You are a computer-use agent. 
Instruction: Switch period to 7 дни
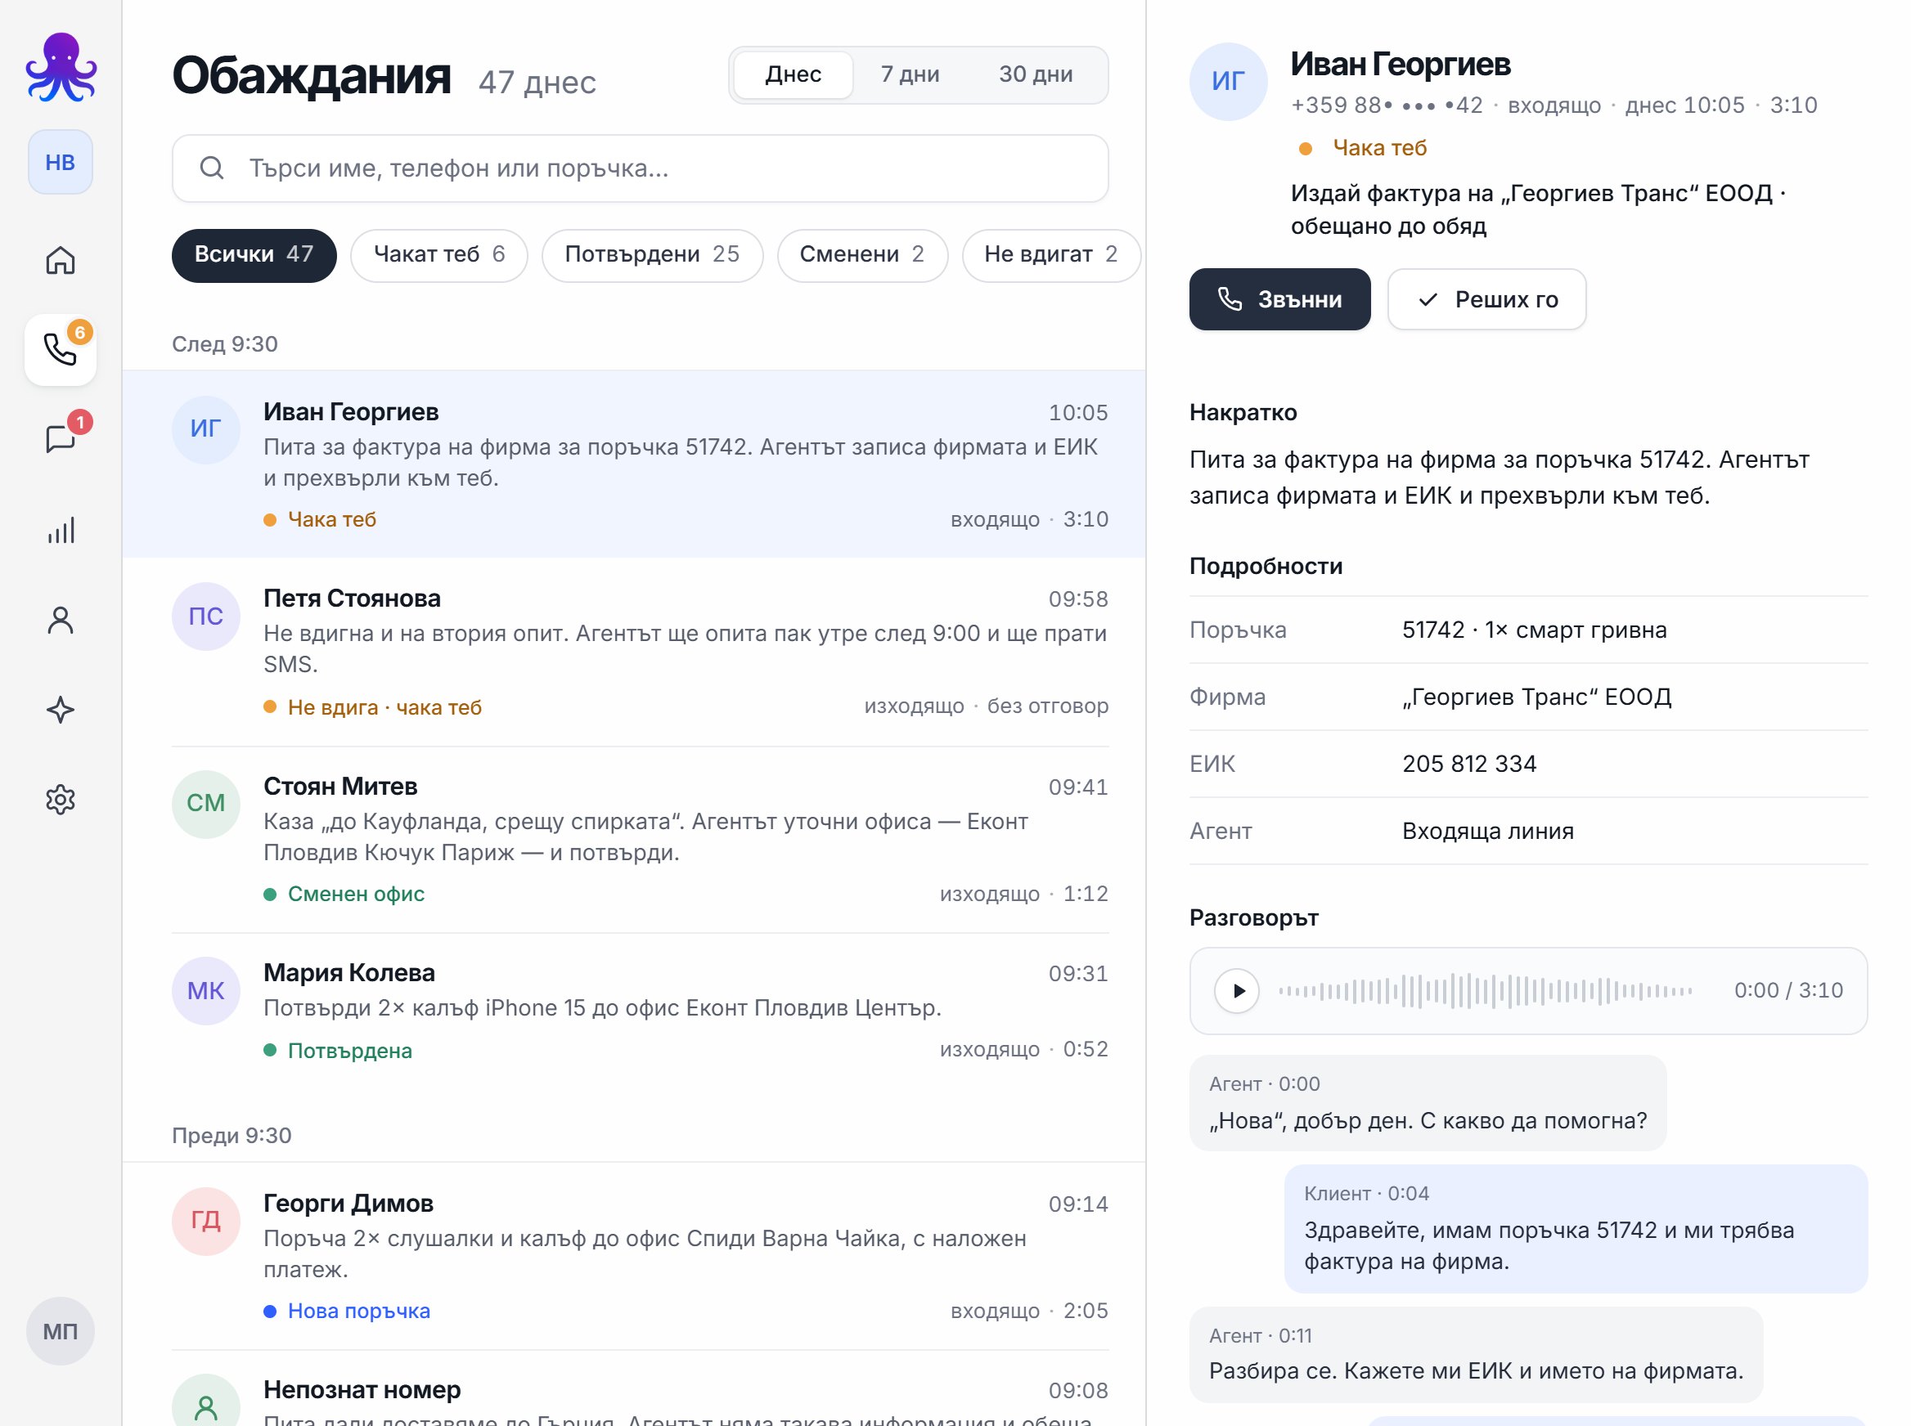(x=911, y=74)
